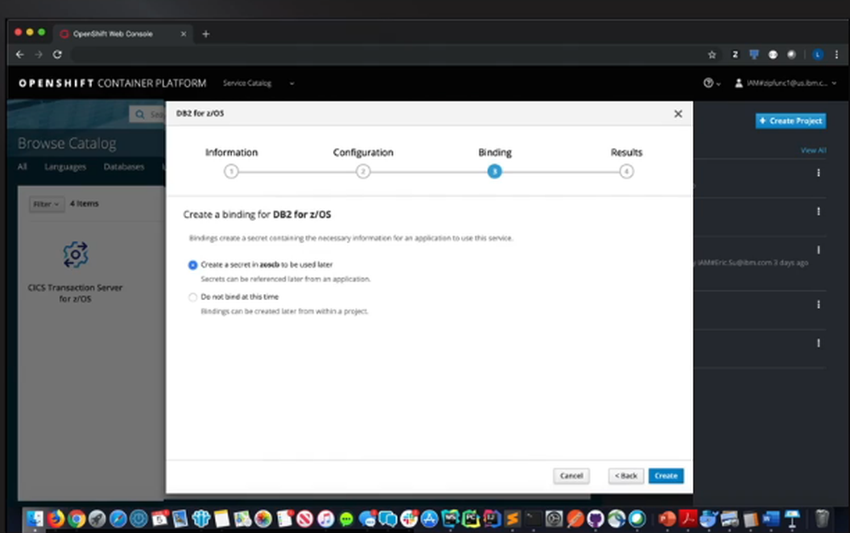This screenshot has width=850, height=533.
Task: Click the Back button in the wizard
Action: 626,475
